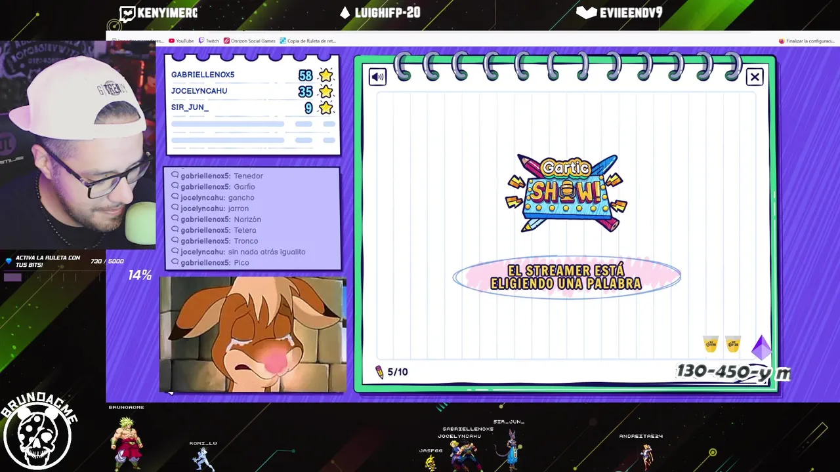Click the LUIGHIFP-20 overlay label
Viewport: 840px width, 472px height.
[387, 13]
